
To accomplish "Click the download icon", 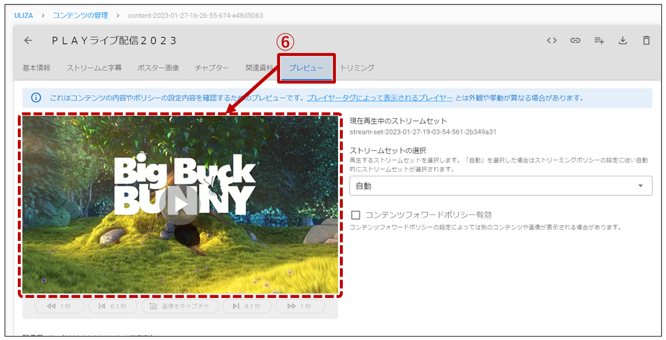I will tap(622, 40).
